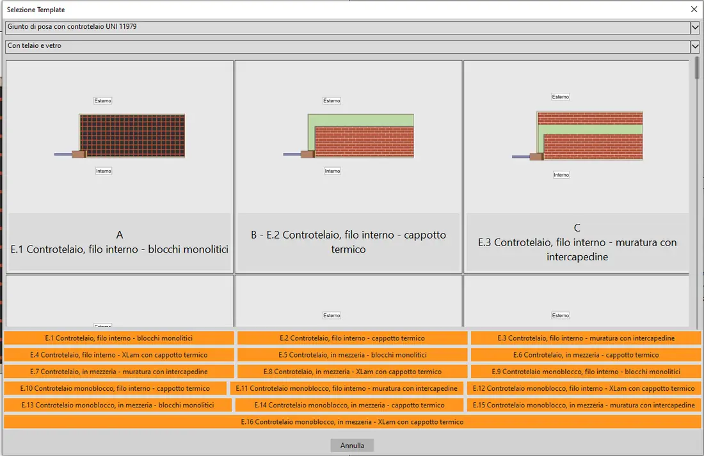Screen dimensions: 704x456
Task: Click E.13 Controtelaio monoblocco, in mezzeria - blocchi monolitici
Action: coord(118,405)
